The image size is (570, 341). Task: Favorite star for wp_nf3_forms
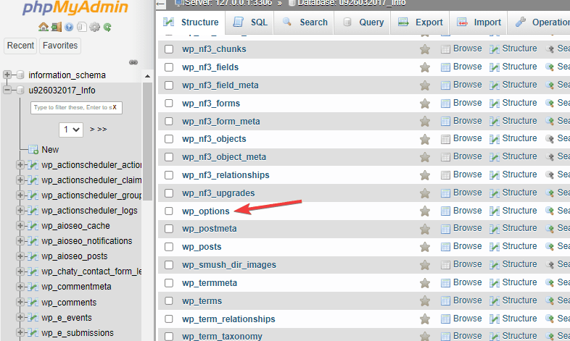424,104
